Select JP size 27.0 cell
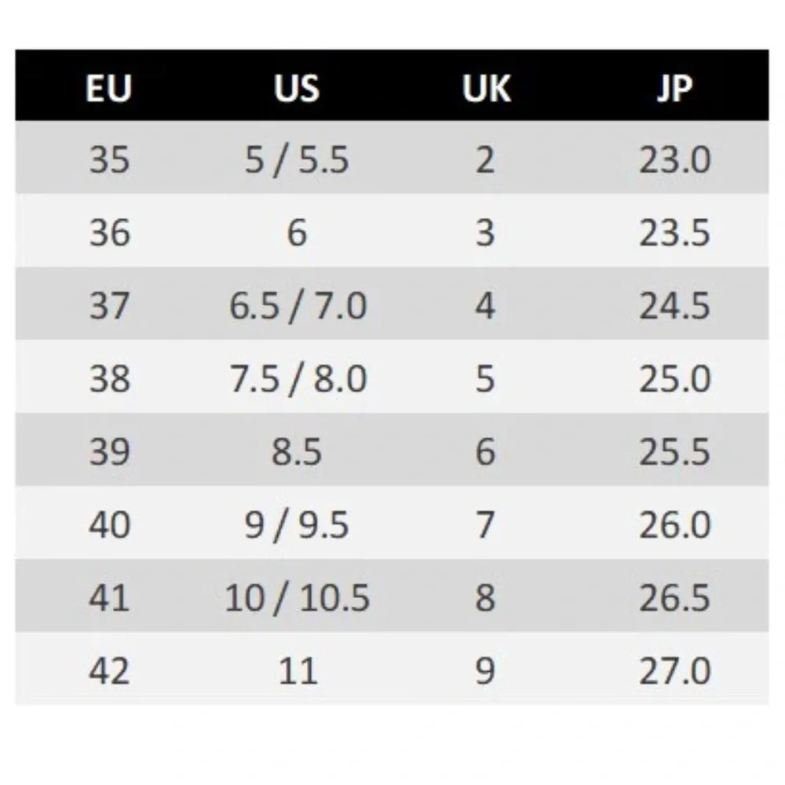 point(674,671)
